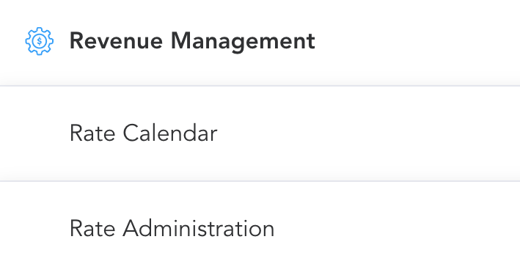Tap the cog icon beside Revenue Management
520x275 pixels.
pyautogui.click(x=39, y=41)
